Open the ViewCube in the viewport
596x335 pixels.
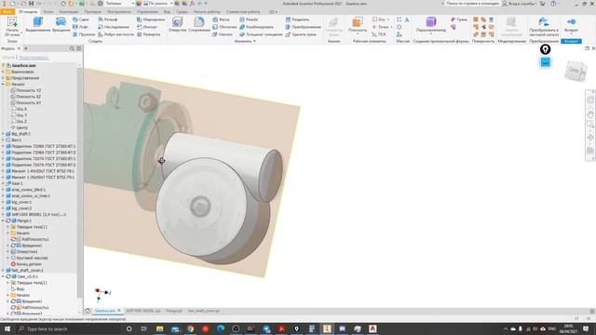point(576,71)
